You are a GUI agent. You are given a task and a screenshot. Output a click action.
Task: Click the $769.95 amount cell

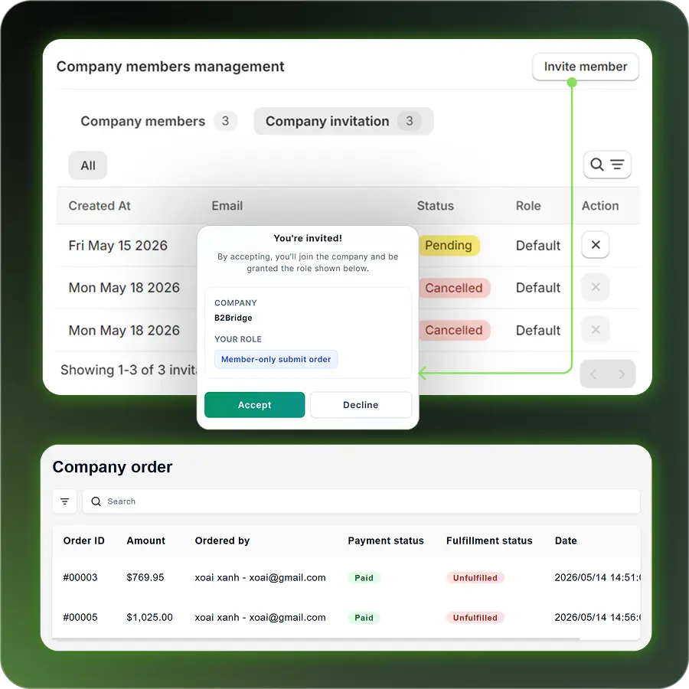(x=145, y=577)
